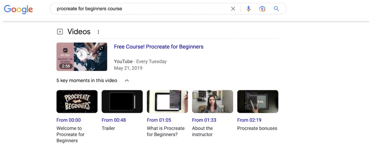Click 'What is Procreate for Beginners?' caption
The image size is (371, 158).
[166, 131]
